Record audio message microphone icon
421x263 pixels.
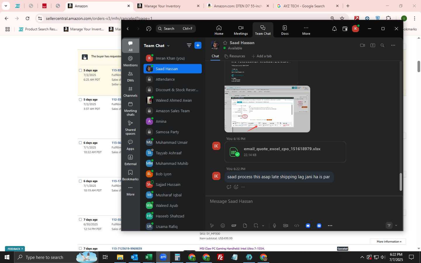[275, 226]
